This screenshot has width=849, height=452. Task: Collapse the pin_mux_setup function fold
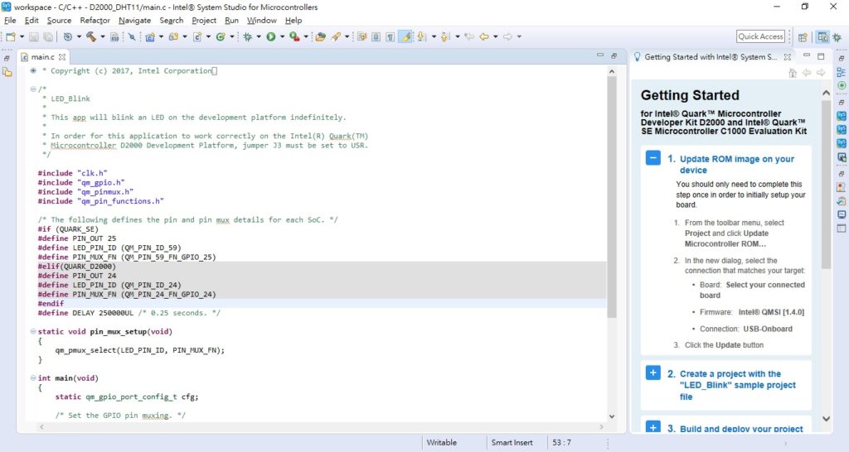click(33, 331)
